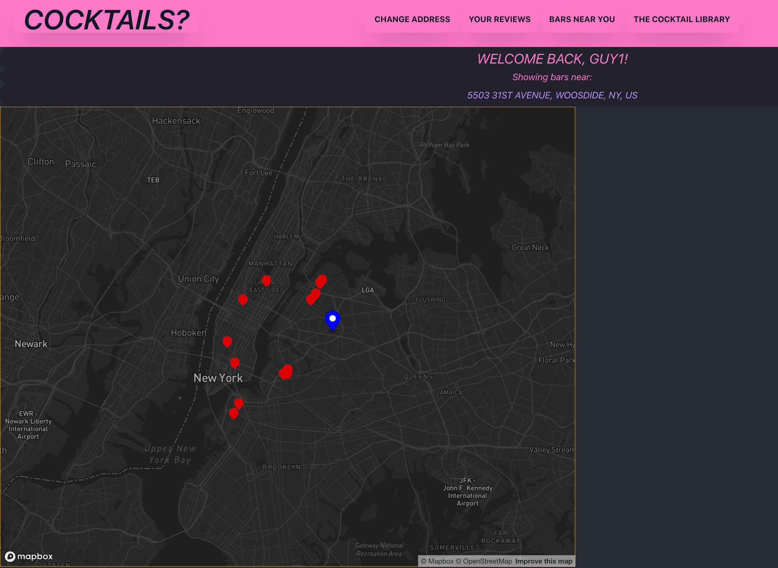The height and width of the screenshot is (568, 778).
Task: Click the red marker west of Upper East Side
Action: [x=243, y=299]
